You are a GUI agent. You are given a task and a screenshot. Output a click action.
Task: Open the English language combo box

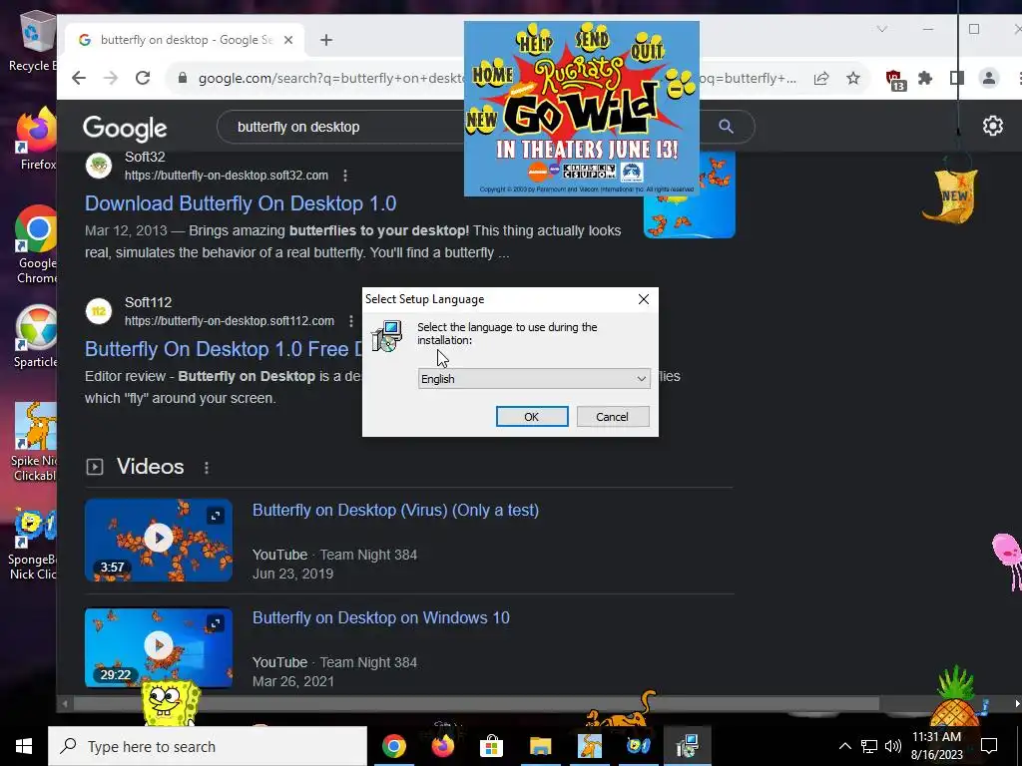tap(534, 379)
